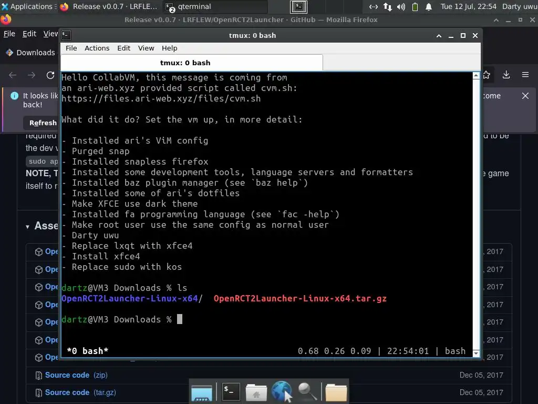The width and height of the screenshot is (538, 404).
Task: Open the folder icon at dock's right end
Action: tap(336, 392)
